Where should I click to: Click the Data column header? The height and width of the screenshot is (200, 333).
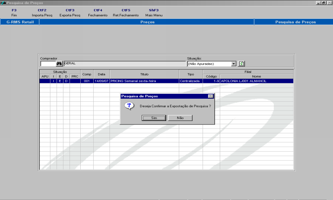click(101, 74)
